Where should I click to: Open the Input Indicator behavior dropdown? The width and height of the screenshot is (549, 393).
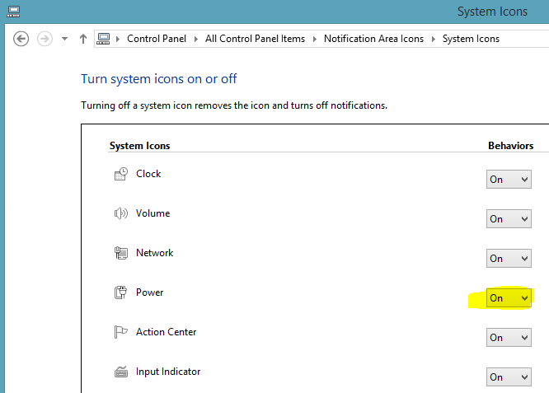pyautogui.click(x=509, y=377)
